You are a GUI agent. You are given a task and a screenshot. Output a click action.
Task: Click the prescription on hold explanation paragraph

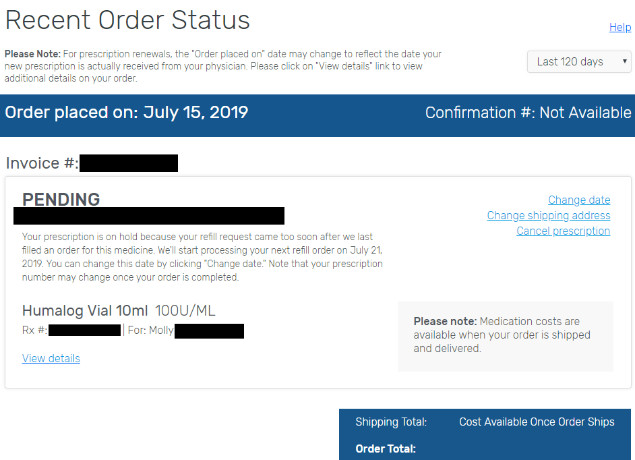point(202,257)
